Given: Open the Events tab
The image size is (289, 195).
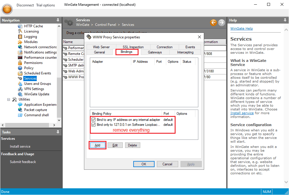Looking at the screenshot, I should (190, 47).
